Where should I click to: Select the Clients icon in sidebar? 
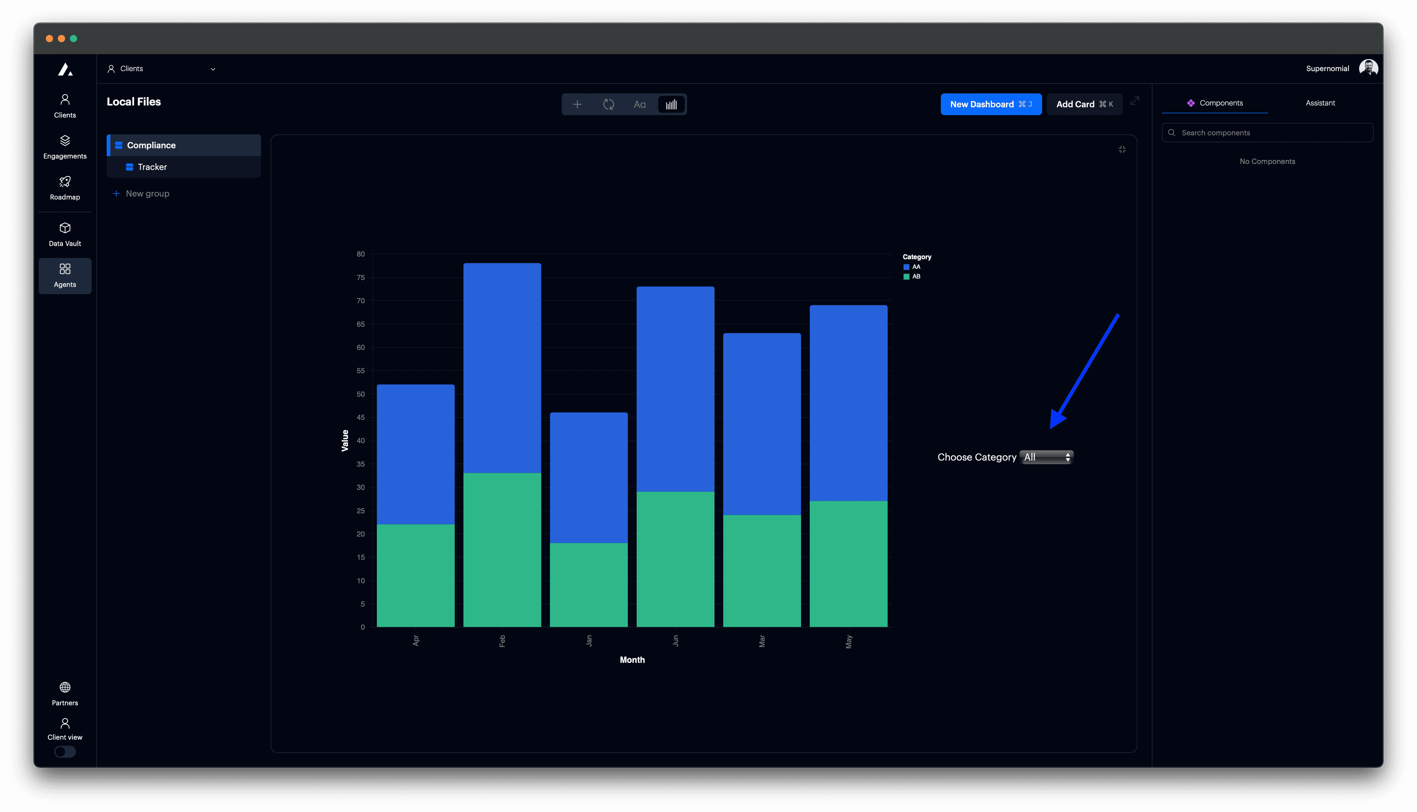click(65, 105)
